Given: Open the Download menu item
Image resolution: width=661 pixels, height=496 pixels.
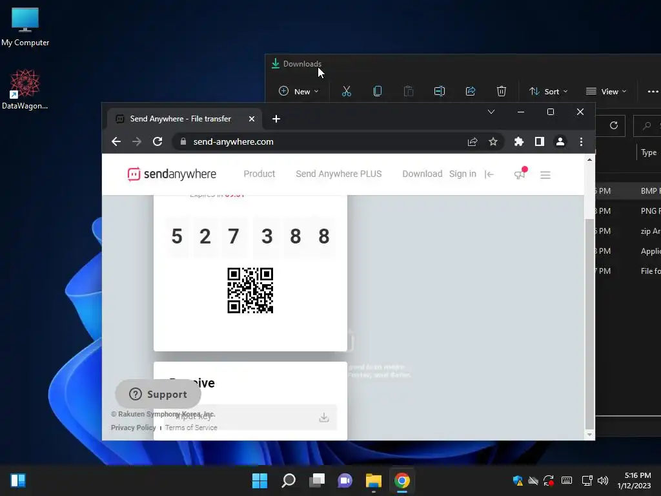Looking at the screenshot, I should click(422, 174).
